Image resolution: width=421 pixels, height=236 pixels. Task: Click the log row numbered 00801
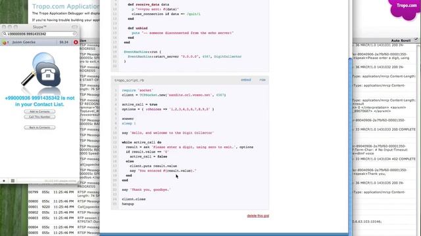[x=64, y=207]
